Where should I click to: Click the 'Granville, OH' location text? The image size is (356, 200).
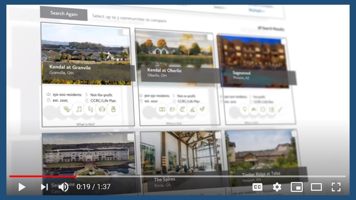(61, 73)
